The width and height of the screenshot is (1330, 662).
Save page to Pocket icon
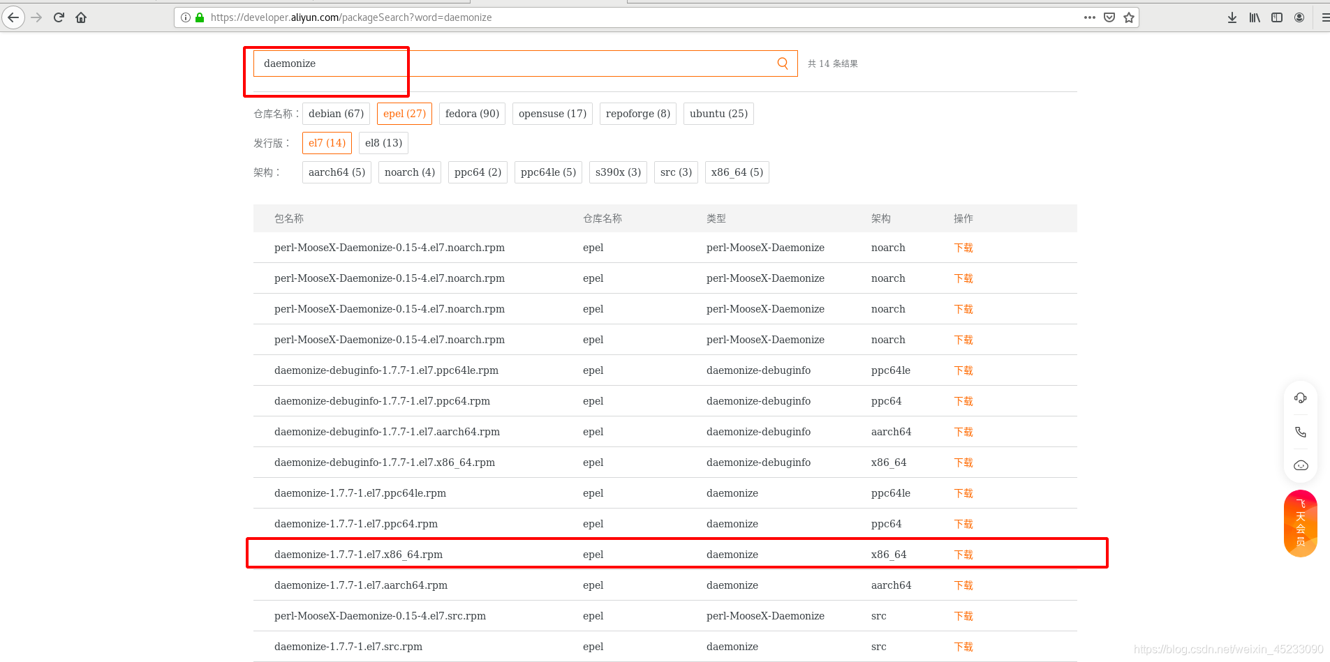click(x=1109, y=17)
